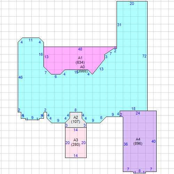Click the A3 area label
The image size is (174, 174).
point(76,140)
